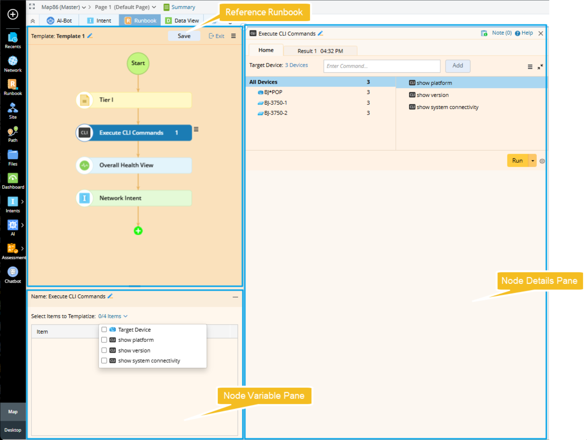Viewport: 587px width, 440px height.
Task: Edit Template 1 name pencil icon
Action: click(90, 36)
